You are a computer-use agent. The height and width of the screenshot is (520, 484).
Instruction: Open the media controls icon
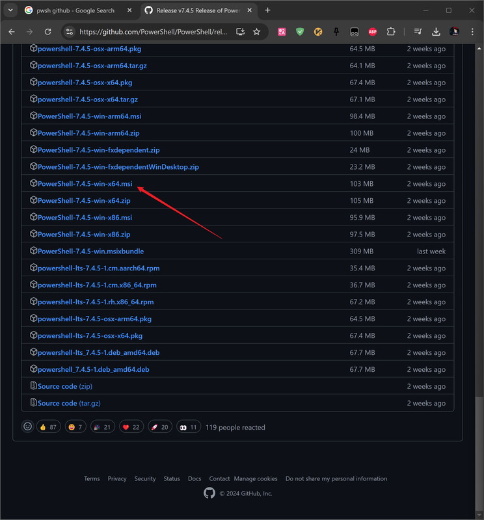(x=418, y=32)
